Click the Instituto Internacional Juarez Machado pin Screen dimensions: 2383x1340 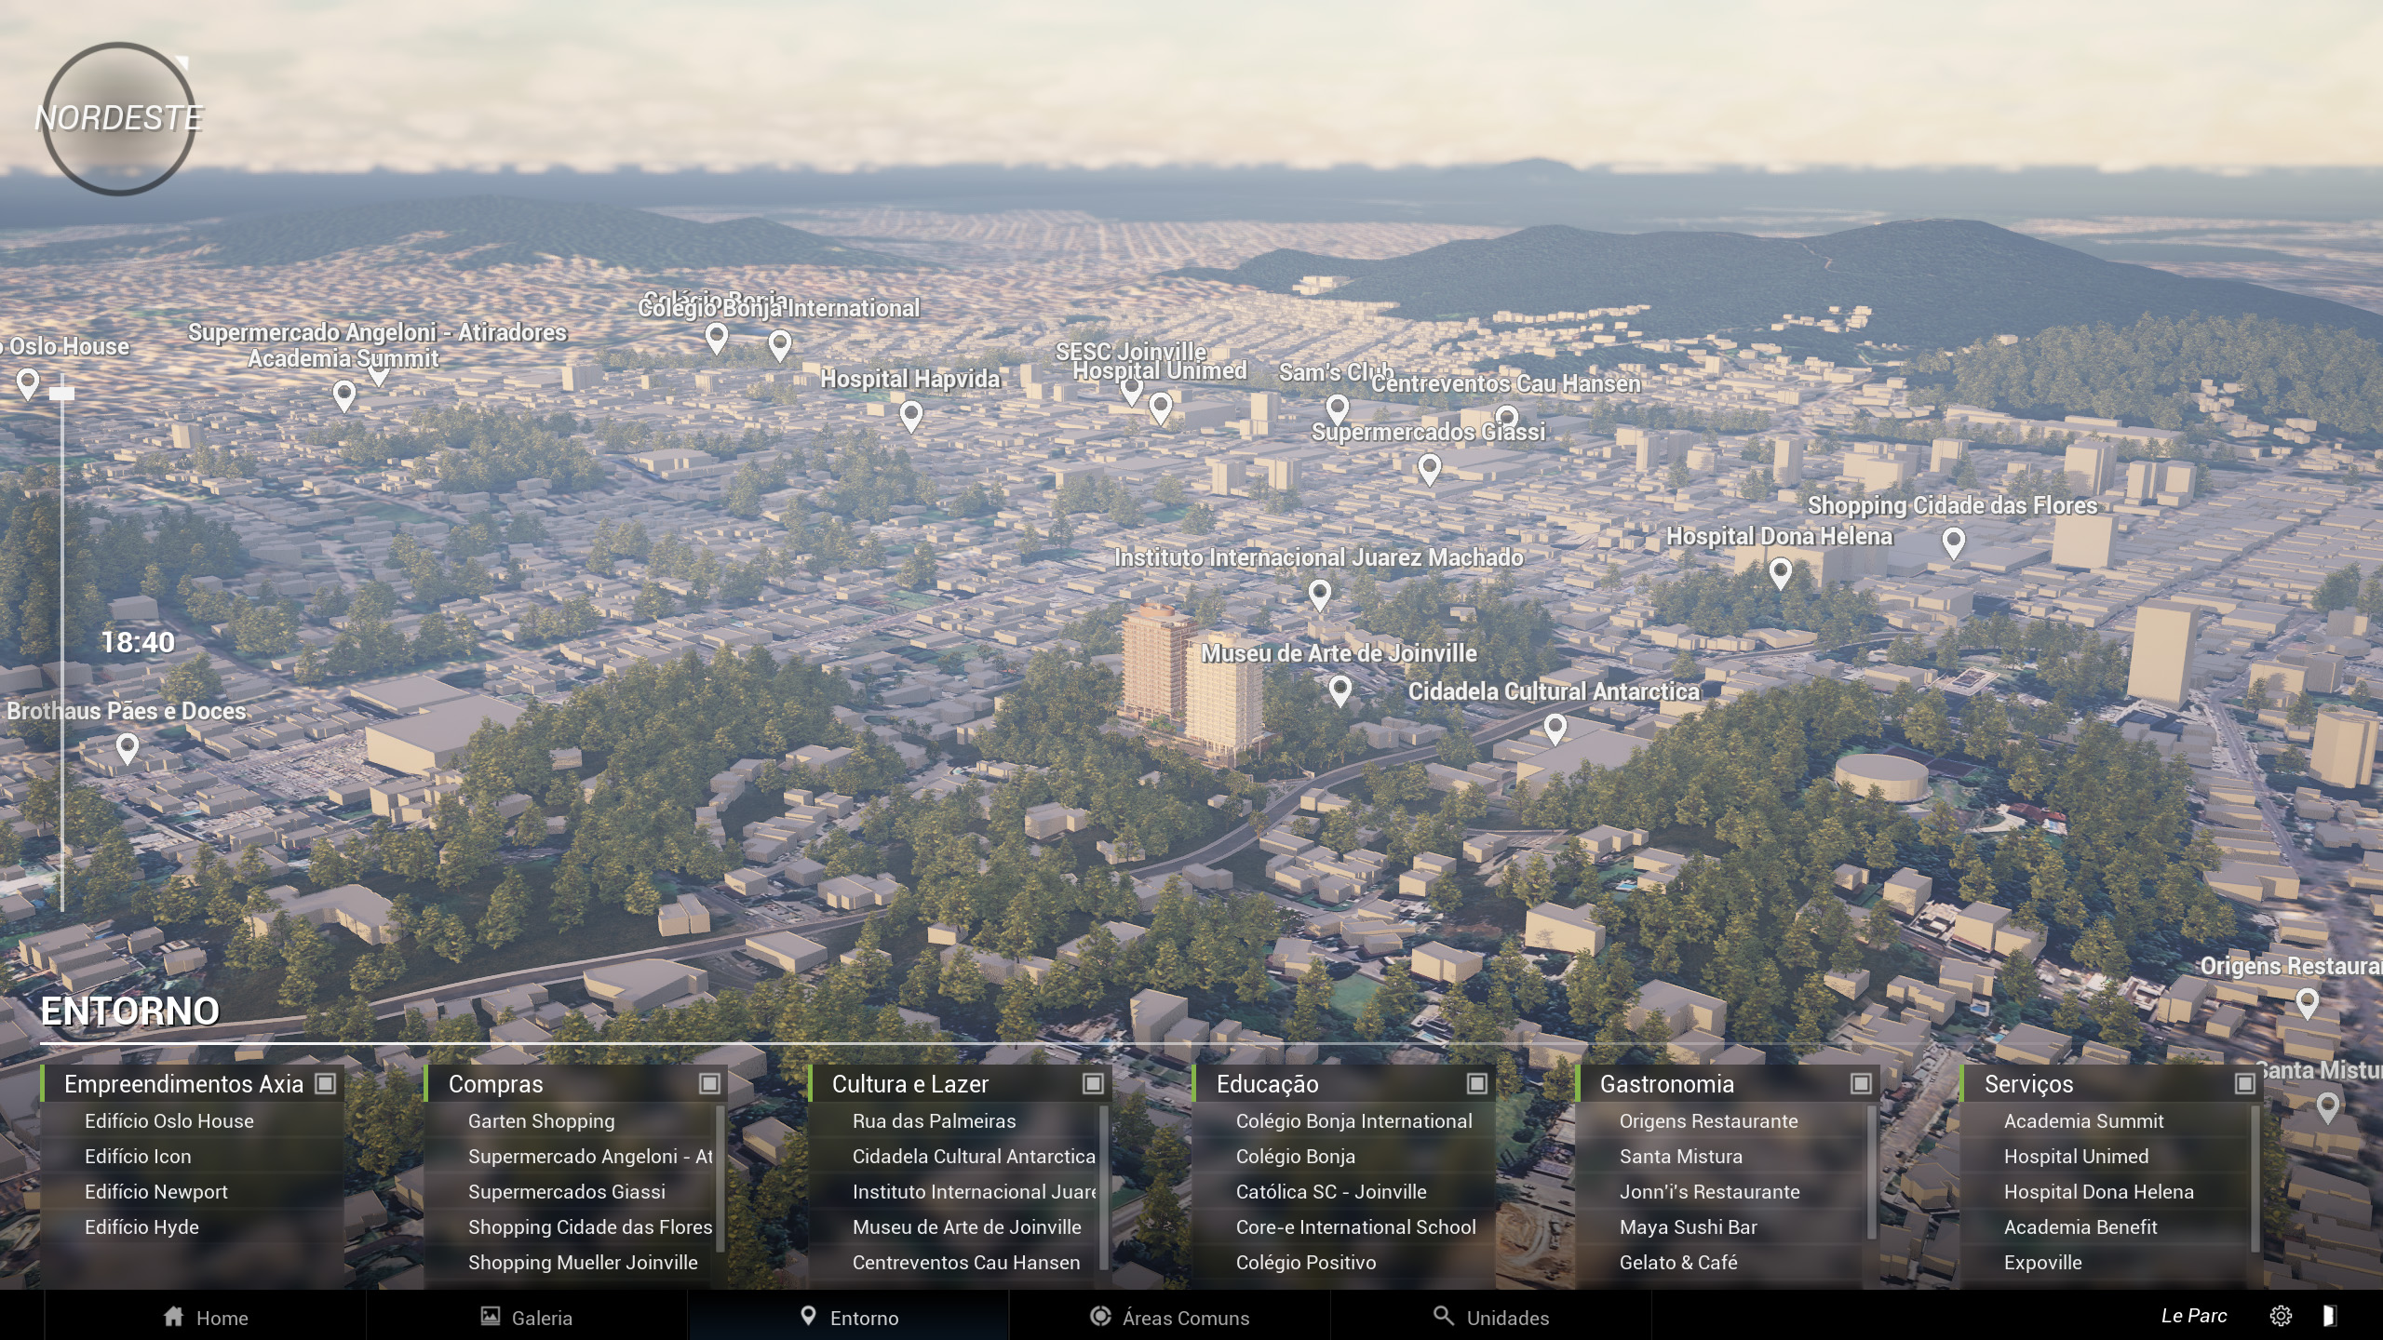1320,594
